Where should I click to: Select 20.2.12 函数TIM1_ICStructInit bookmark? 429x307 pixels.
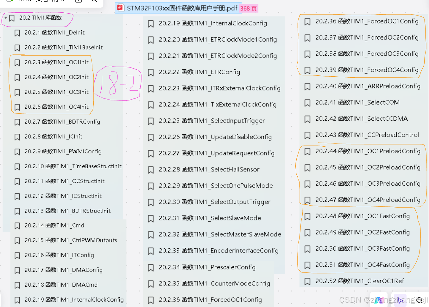63,196
